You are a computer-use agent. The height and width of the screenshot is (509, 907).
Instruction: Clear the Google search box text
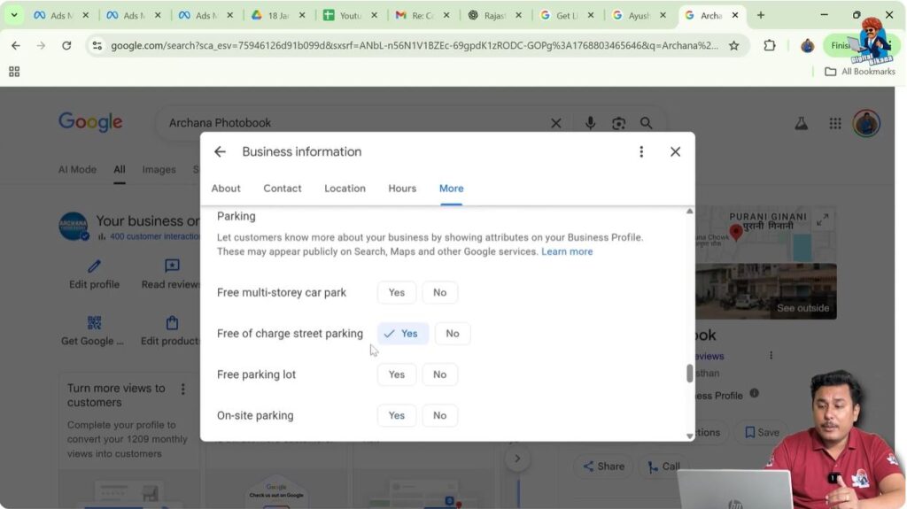tap(556, 123)
